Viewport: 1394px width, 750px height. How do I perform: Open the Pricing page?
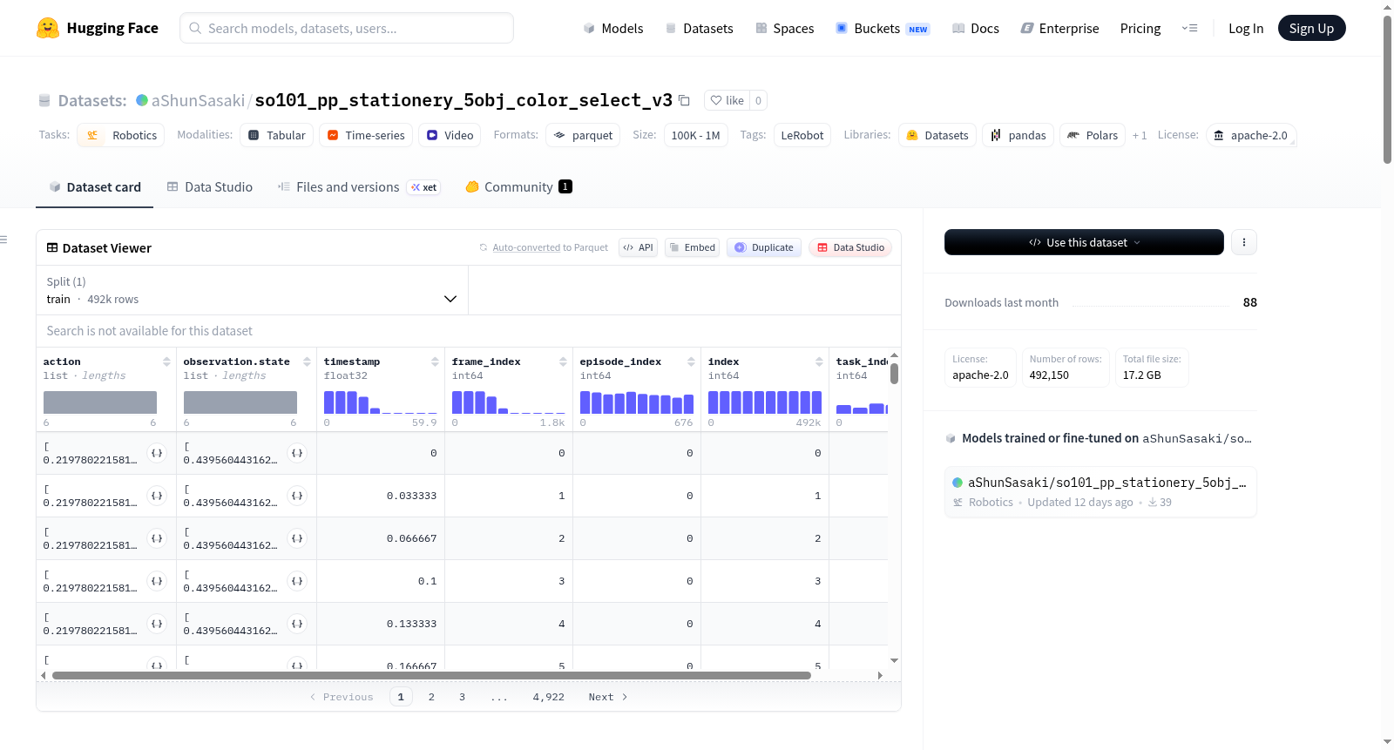click(x=1140, y=28)
